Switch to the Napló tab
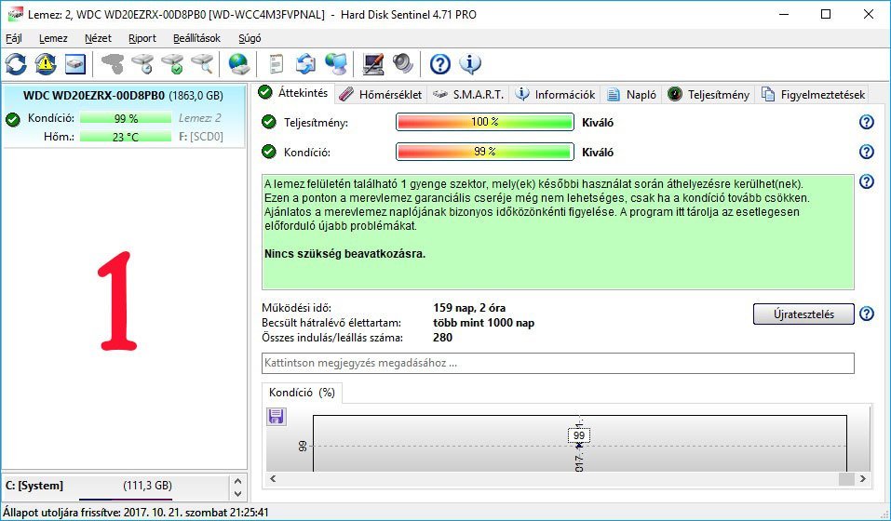The height and width of the screenshot is (521, 891). pos(631,95)
